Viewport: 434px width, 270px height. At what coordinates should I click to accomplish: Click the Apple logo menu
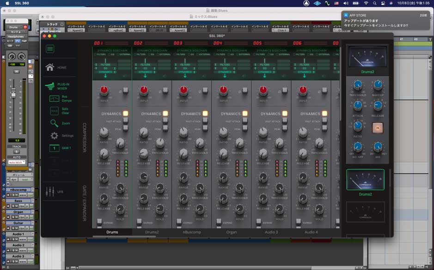click(8, 3)
